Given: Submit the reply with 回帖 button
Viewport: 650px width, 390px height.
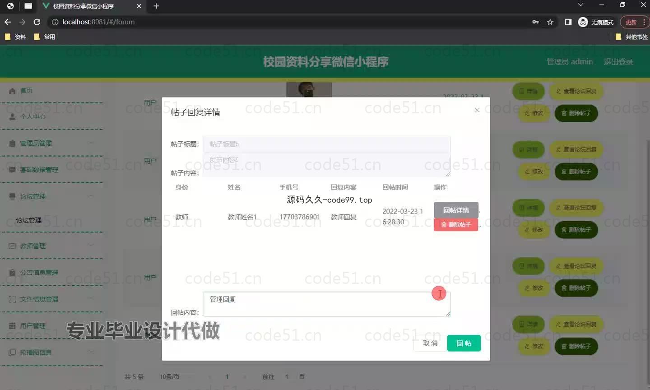Looking at the screenshot, I should pyautogui.click(x=464, y=343).
